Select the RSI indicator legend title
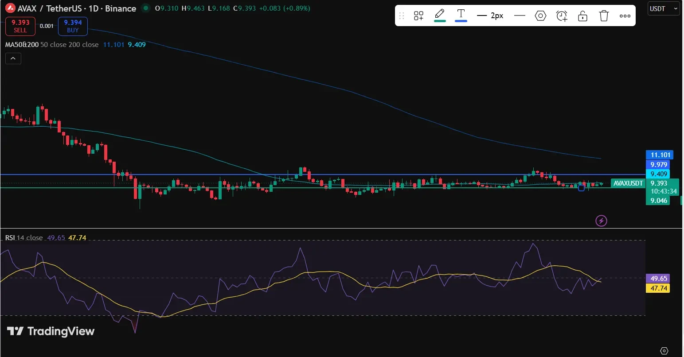Viewport: 684px width, 357px height. pos(10,238)
